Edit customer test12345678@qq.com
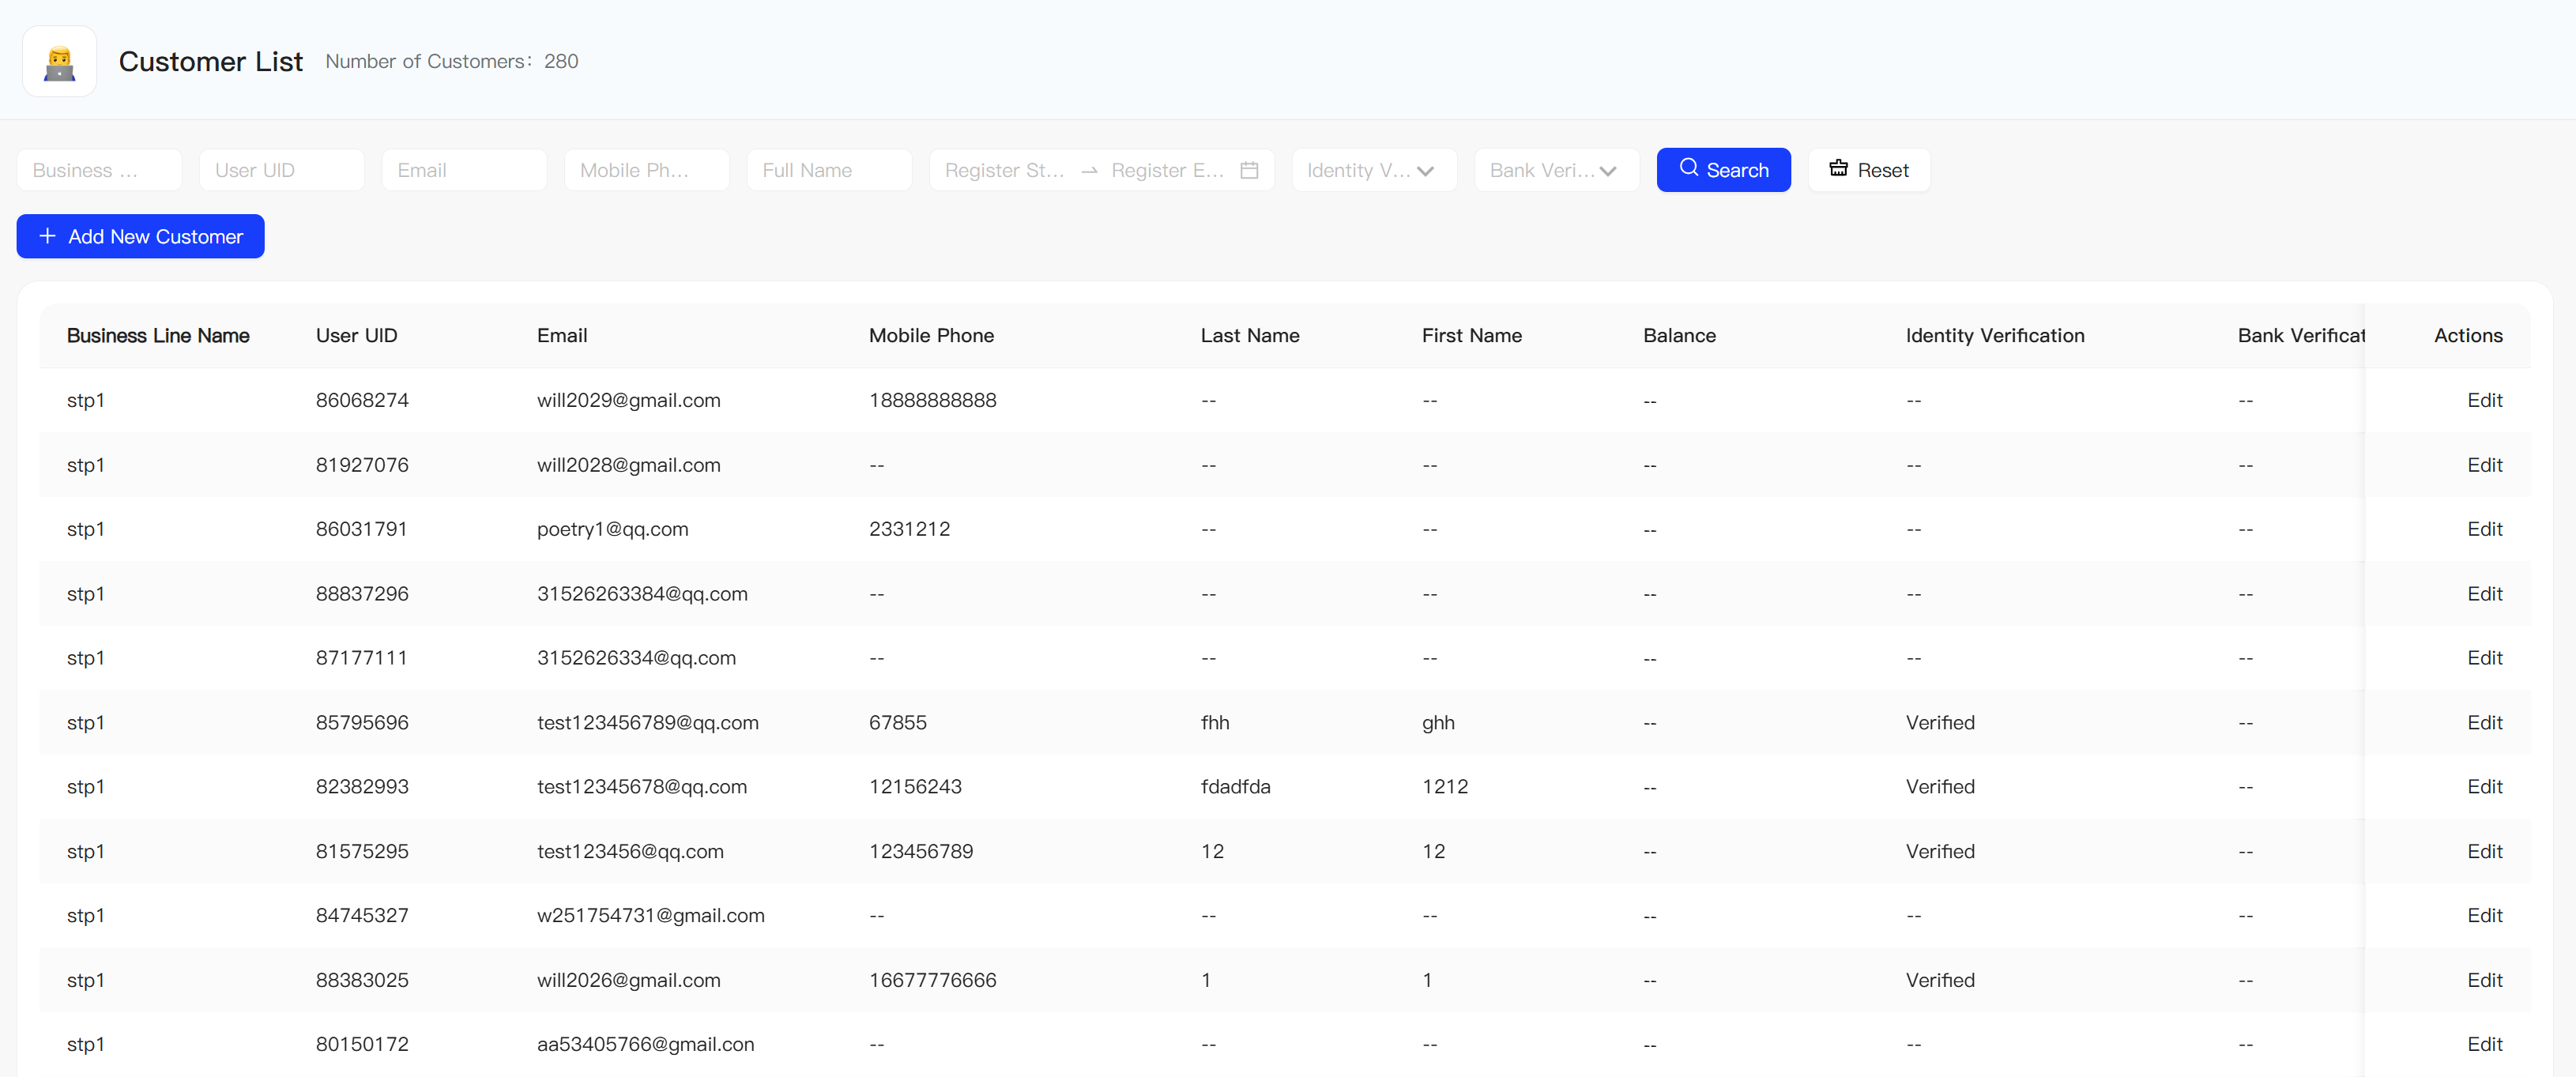The image size is (2576, 1077). [x=2484, y=787]
